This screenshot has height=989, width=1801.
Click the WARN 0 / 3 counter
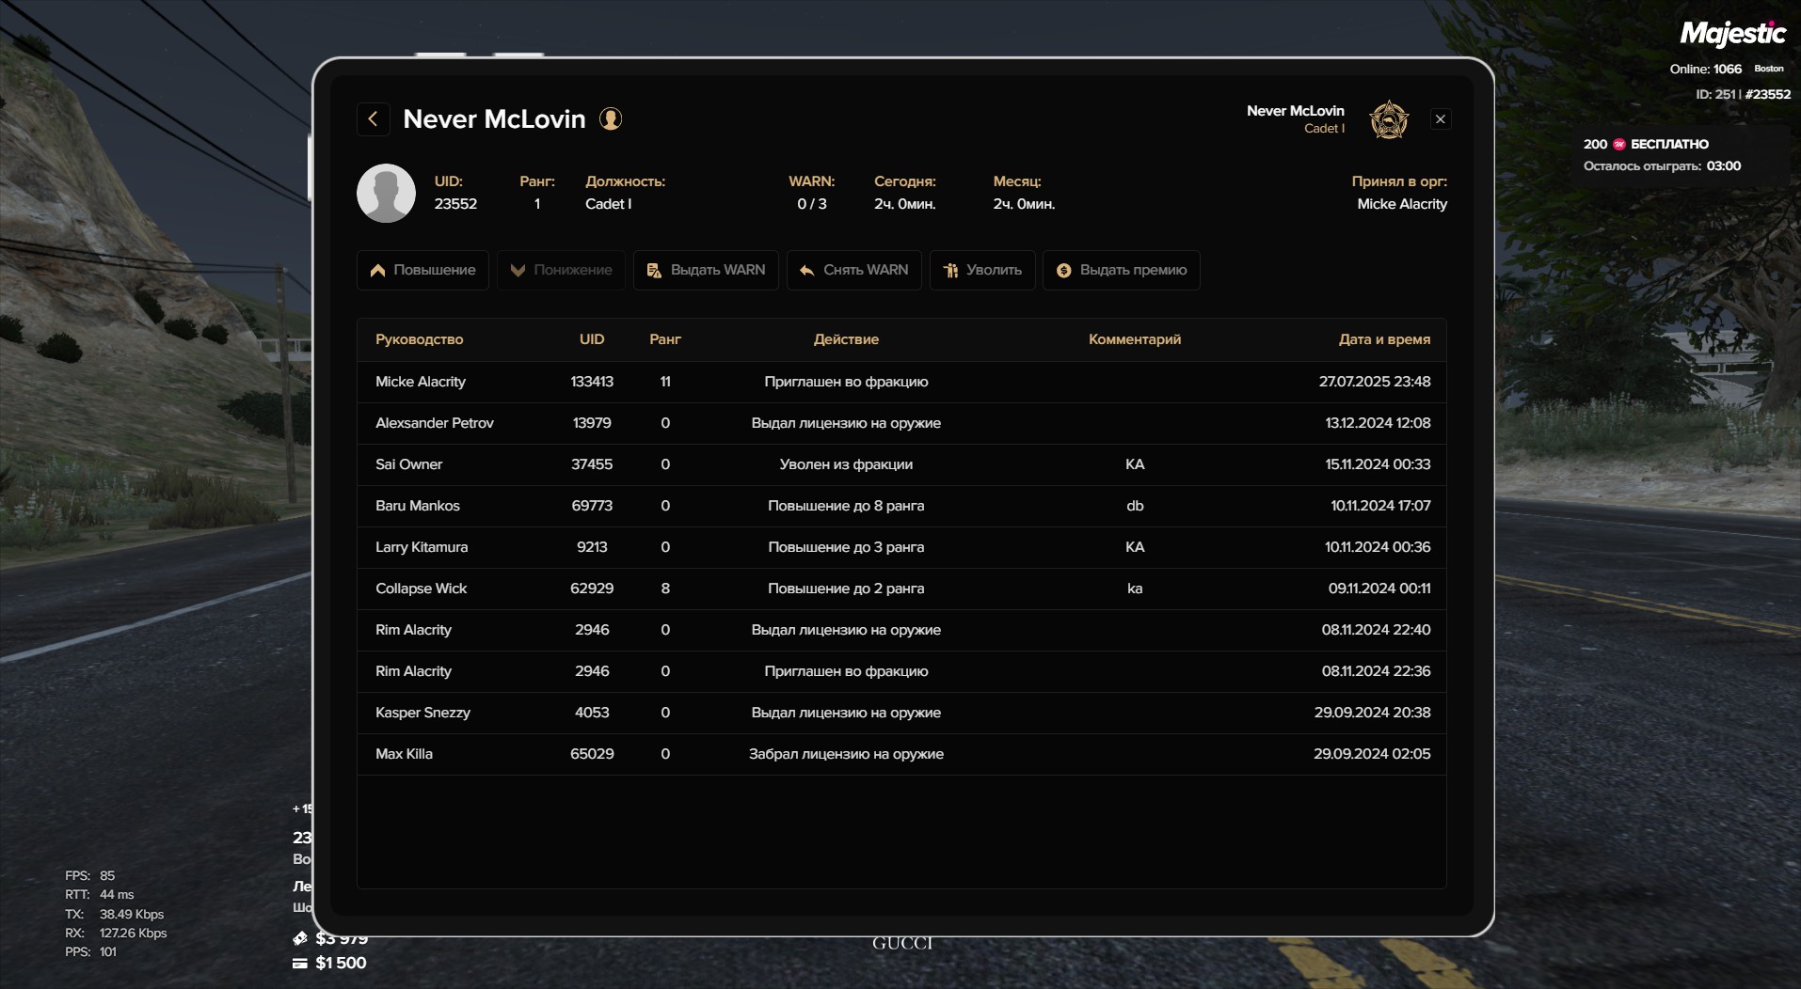tap(812, 204)
